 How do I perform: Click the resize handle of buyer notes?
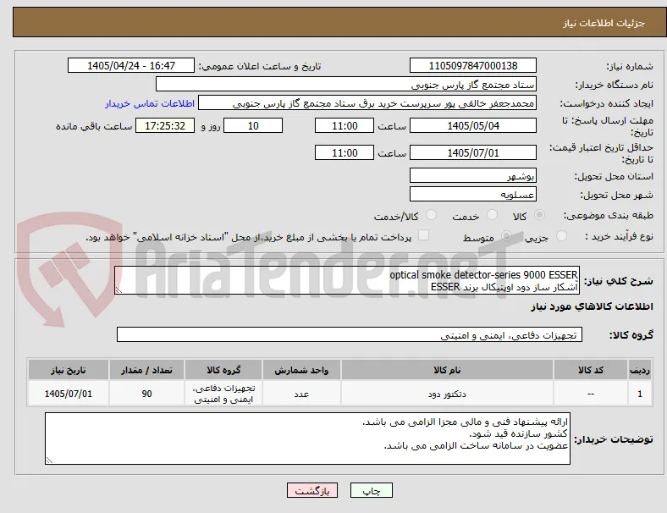click(x=49, y=460)
